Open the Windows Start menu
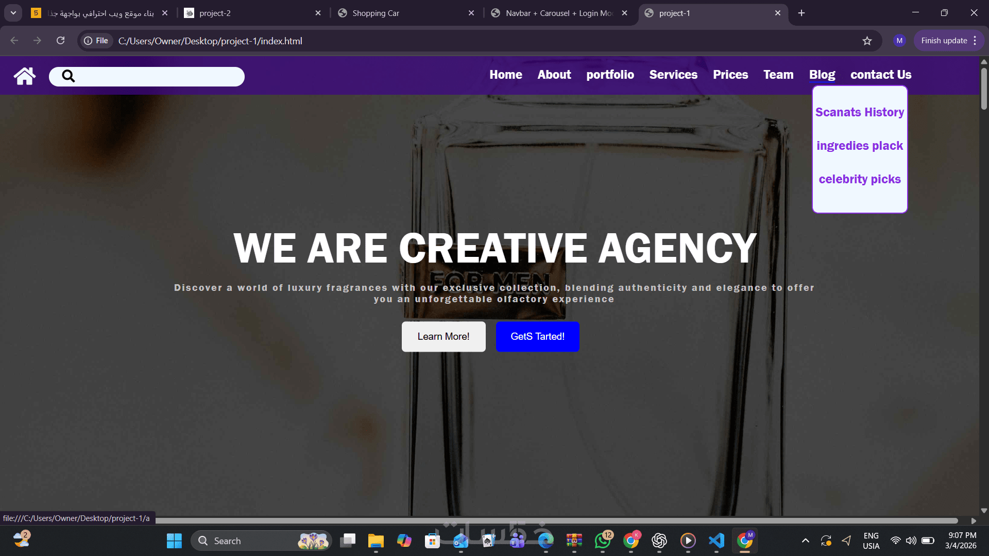 [174, 541]
